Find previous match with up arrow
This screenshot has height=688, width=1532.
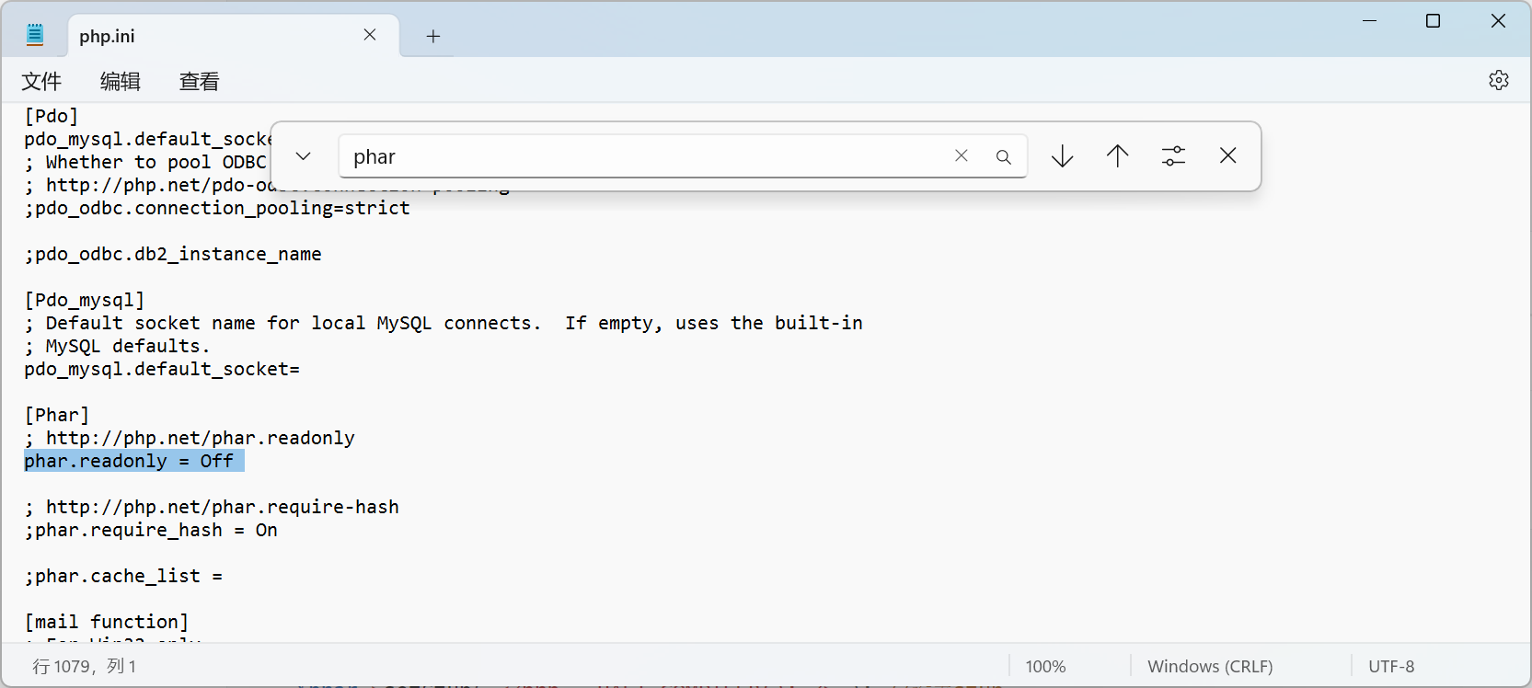1118,156
